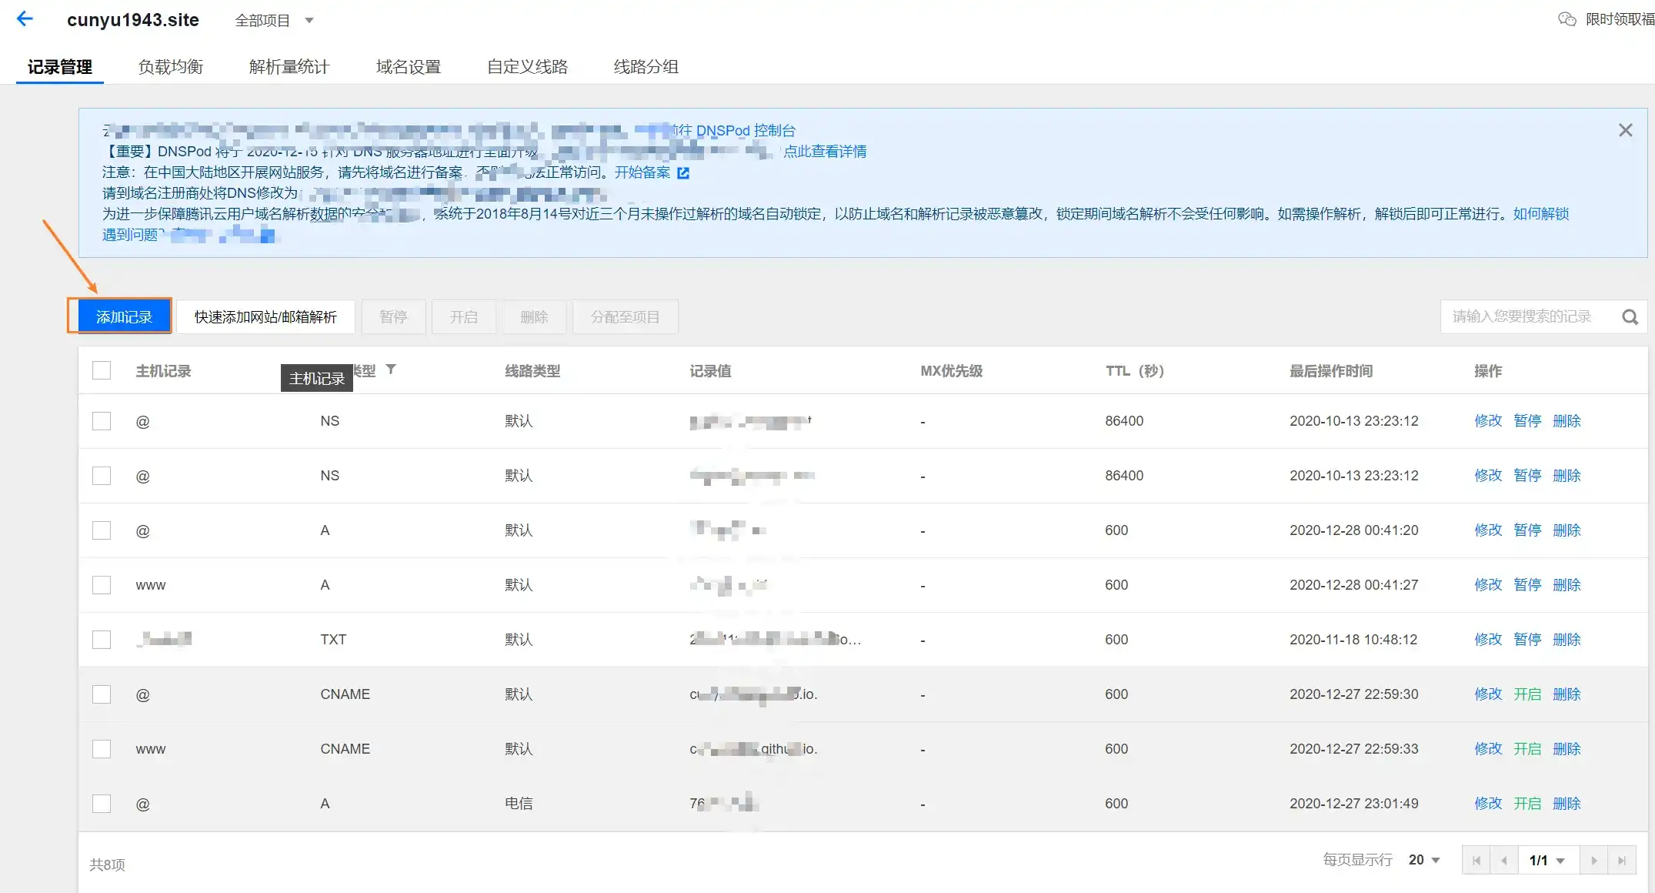
Task: Check the www A record checkbox
Action: point(102,585)
